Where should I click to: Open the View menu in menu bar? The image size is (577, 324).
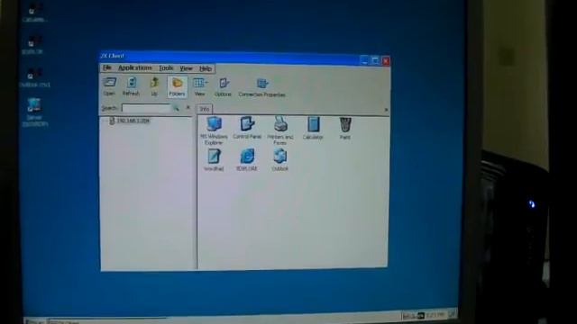tap(186, 68)
